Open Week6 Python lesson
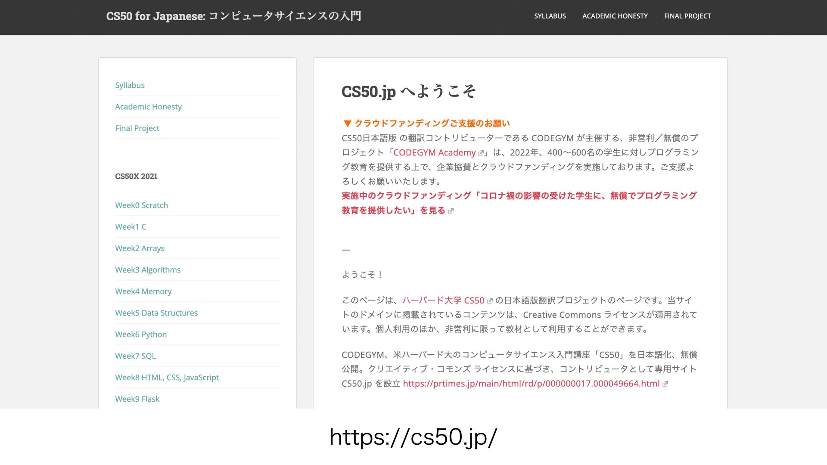This screenshot has height=465, width=827. (x=141, y=335)
